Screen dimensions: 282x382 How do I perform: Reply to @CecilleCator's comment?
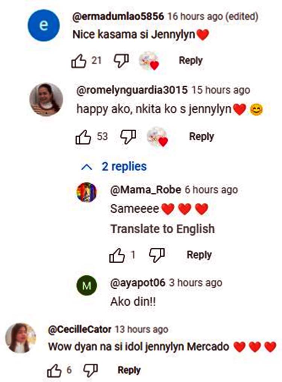click(129, 370)
